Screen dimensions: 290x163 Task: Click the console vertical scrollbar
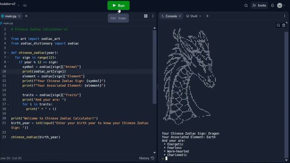point(286,94)
